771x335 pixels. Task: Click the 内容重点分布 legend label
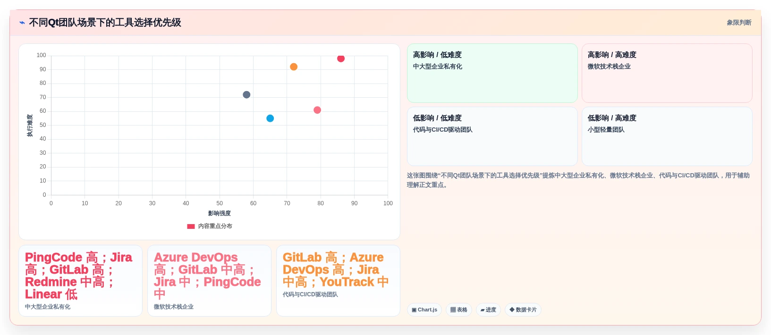[x=215, y=226]
